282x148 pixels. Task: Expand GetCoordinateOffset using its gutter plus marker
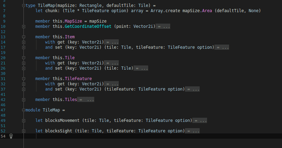coord(23,27)
